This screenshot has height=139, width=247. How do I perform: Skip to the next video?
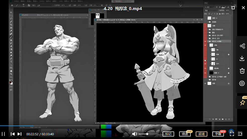pos(20,134)
